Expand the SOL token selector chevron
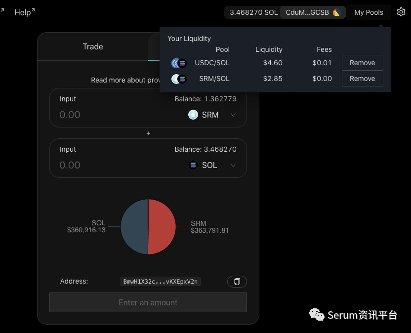 pyautogui.click(x=233, y=165)
